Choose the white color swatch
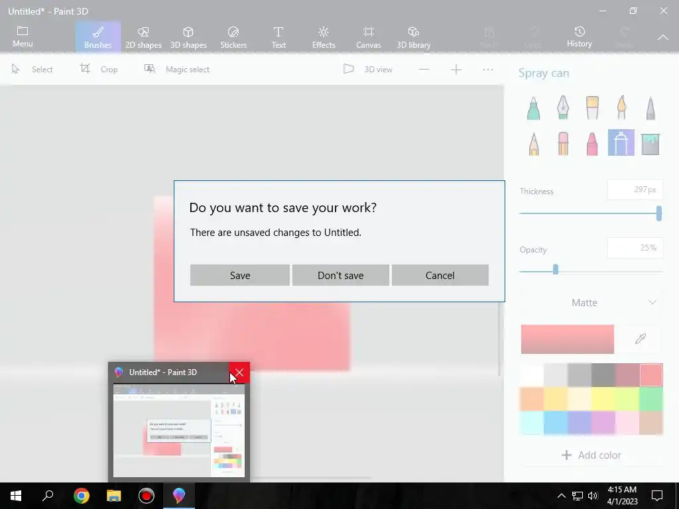 532,375
